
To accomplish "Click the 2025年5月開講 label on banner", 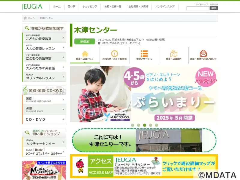I will 175,118.
